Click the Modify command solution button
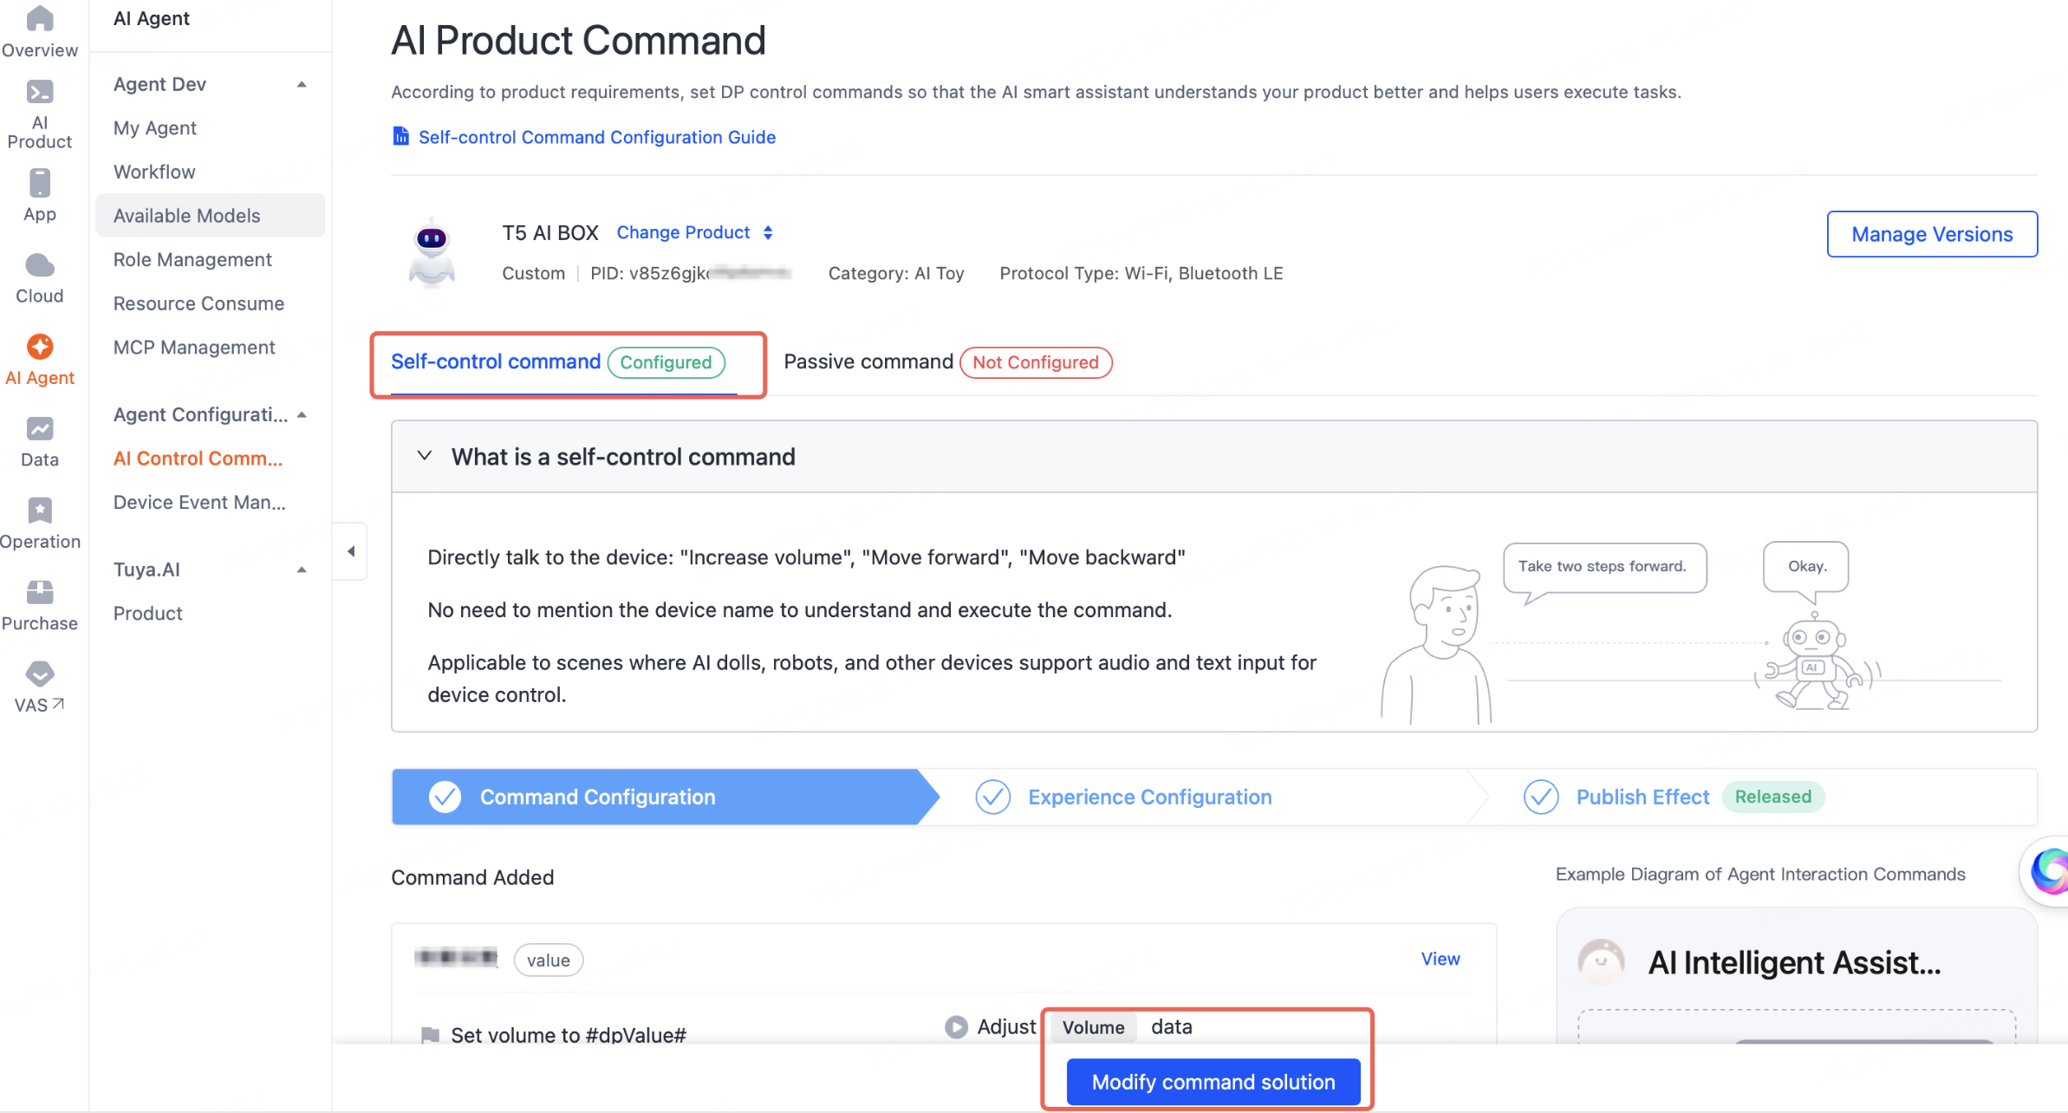The image size is (2068, 1113). 1213,1082
